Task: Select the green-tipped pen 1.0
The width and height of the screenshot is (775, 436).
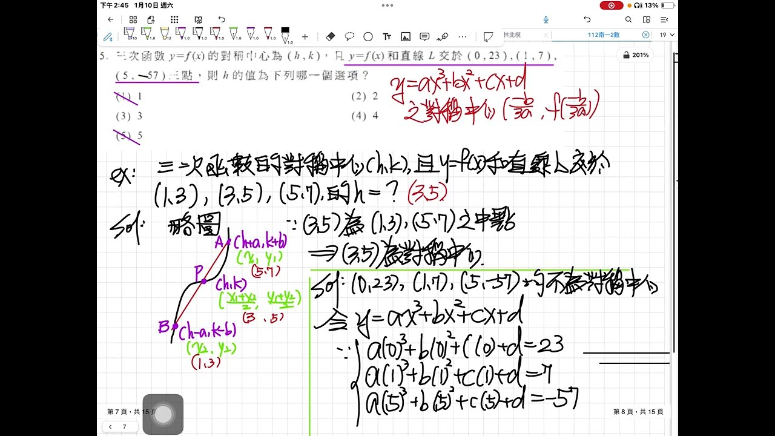Action: tap(147, 34)
